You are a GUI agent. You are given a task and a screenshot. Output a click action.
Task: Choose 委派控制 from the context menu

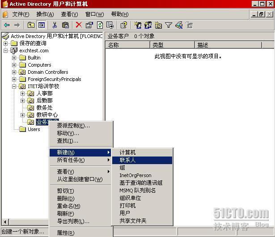click(73, 126)
